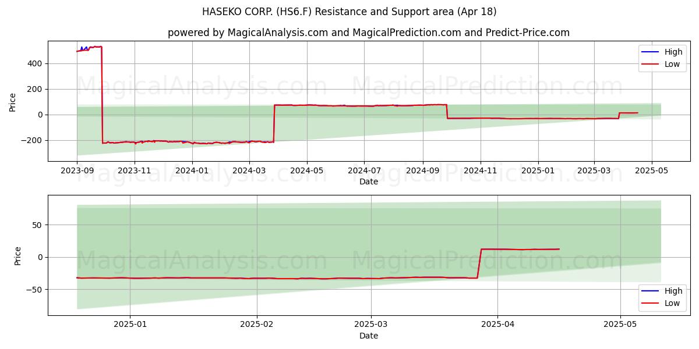Click the '50' y-axis tick in the bottom chart

point(38,225)
